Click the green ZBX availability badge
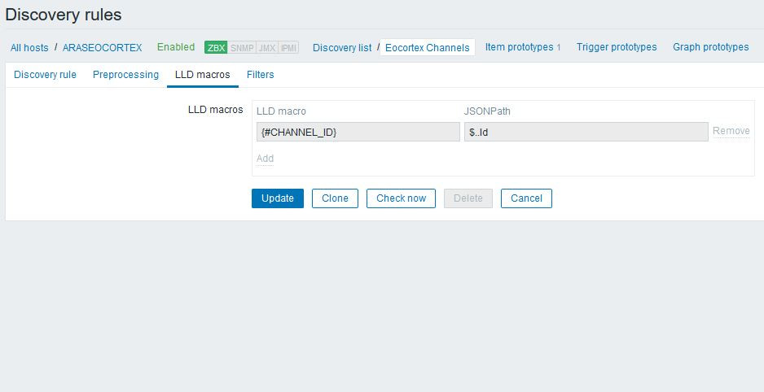Image resolution: width=764 pixels, height=392 pixels. [216, 48]
